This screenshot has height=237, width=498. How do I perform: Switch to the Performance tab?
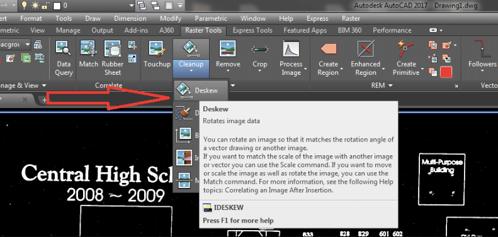(392, 30)
